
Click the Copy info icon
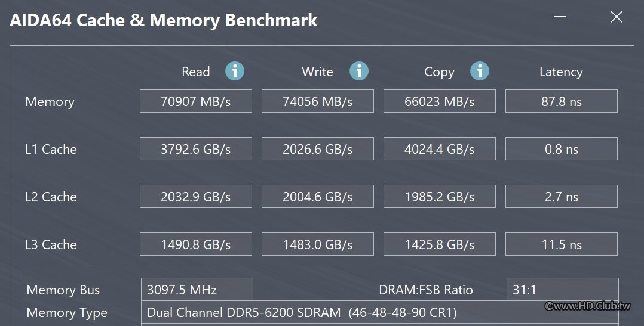click(x=480, y=72)
